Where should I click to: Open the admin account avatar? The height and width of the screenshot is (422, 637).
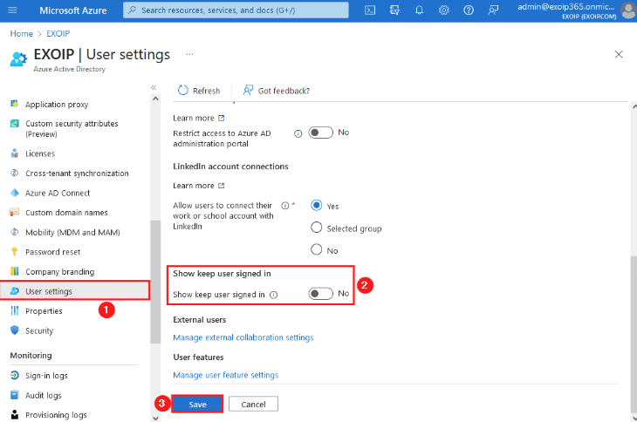pos(628,11)
